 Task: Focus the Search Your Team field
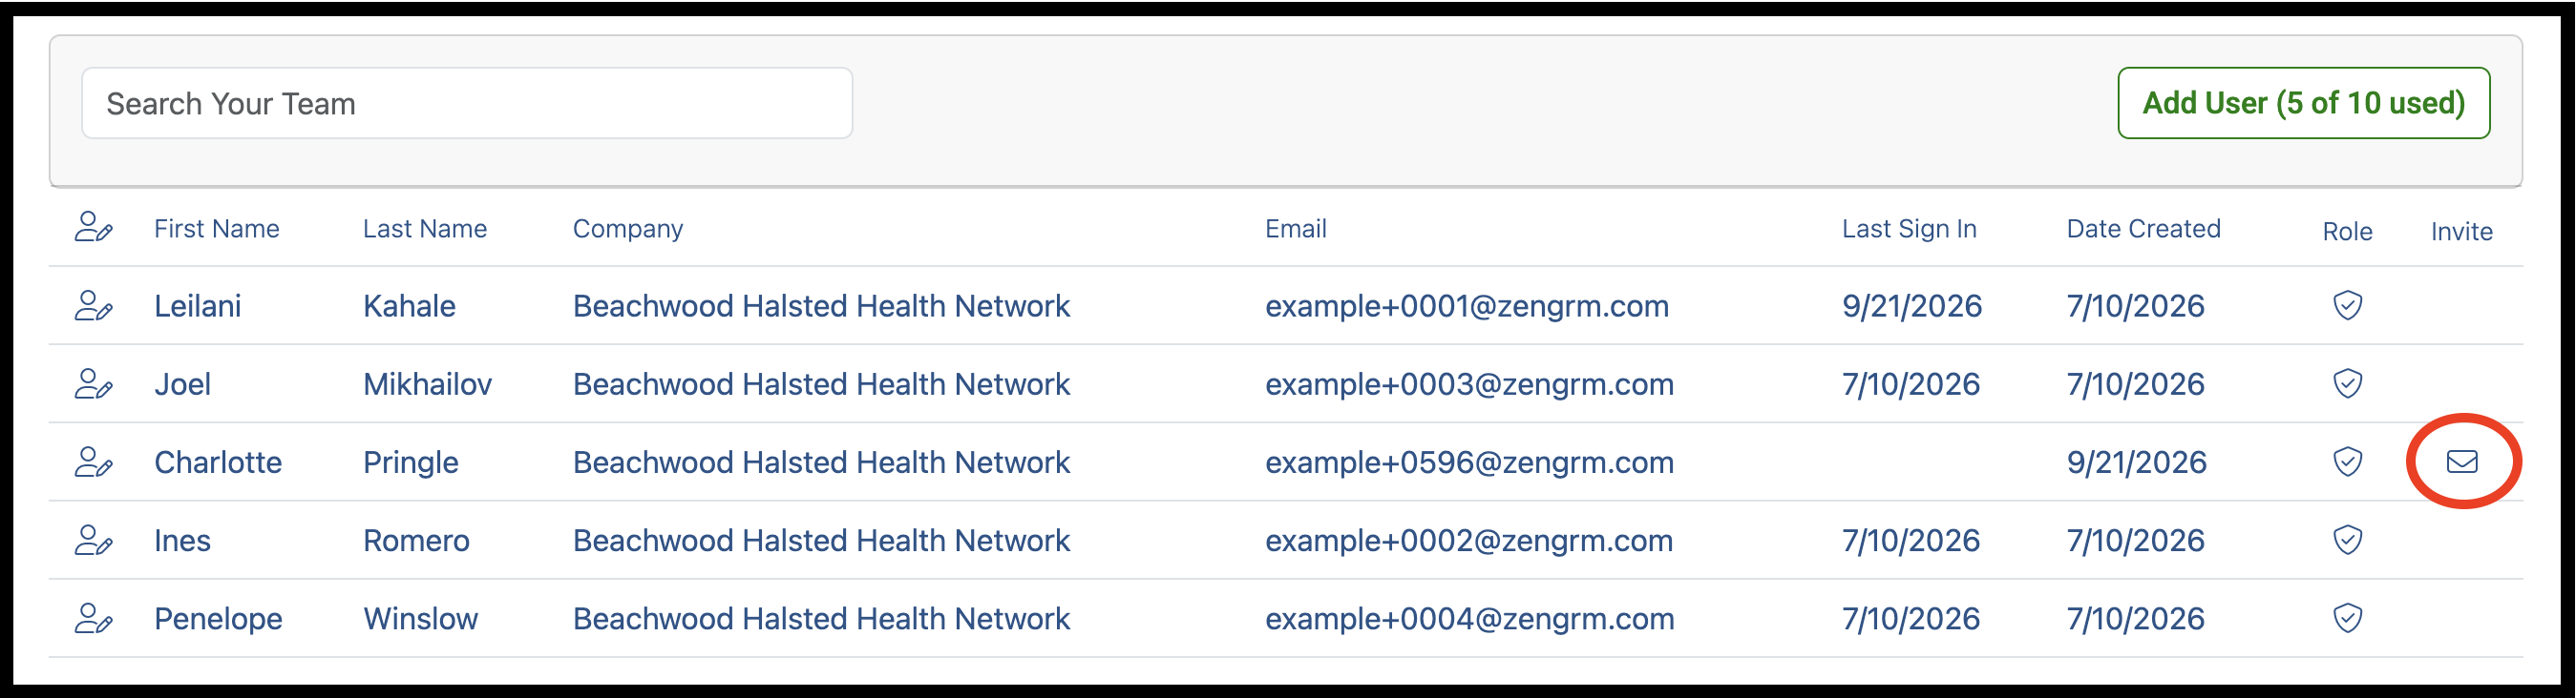tap(467, 103)
